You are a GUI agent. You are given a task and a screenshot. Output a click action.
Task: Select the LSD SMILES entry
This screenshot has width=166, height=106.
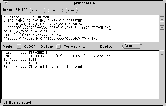[48, 24]
